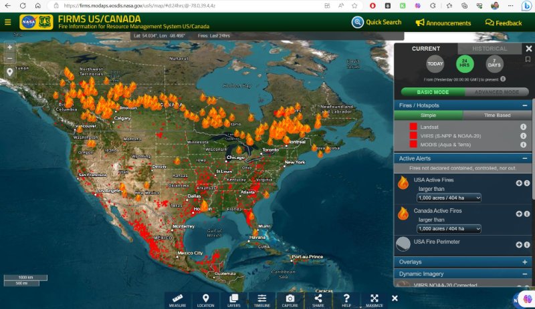The height and width of the screenshot is (309, 535).
Task: Open the Timeline tool
Action: click(x=261, y=300)
